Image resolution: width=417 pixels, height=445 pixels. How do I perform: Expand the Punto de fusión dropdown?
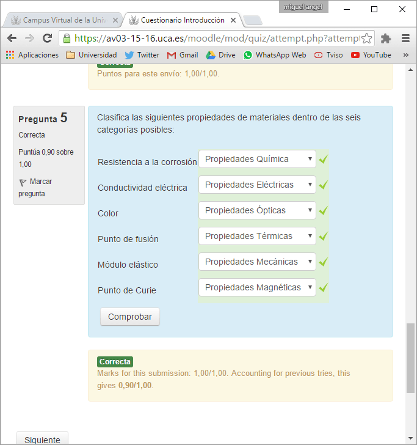[257, 236]
